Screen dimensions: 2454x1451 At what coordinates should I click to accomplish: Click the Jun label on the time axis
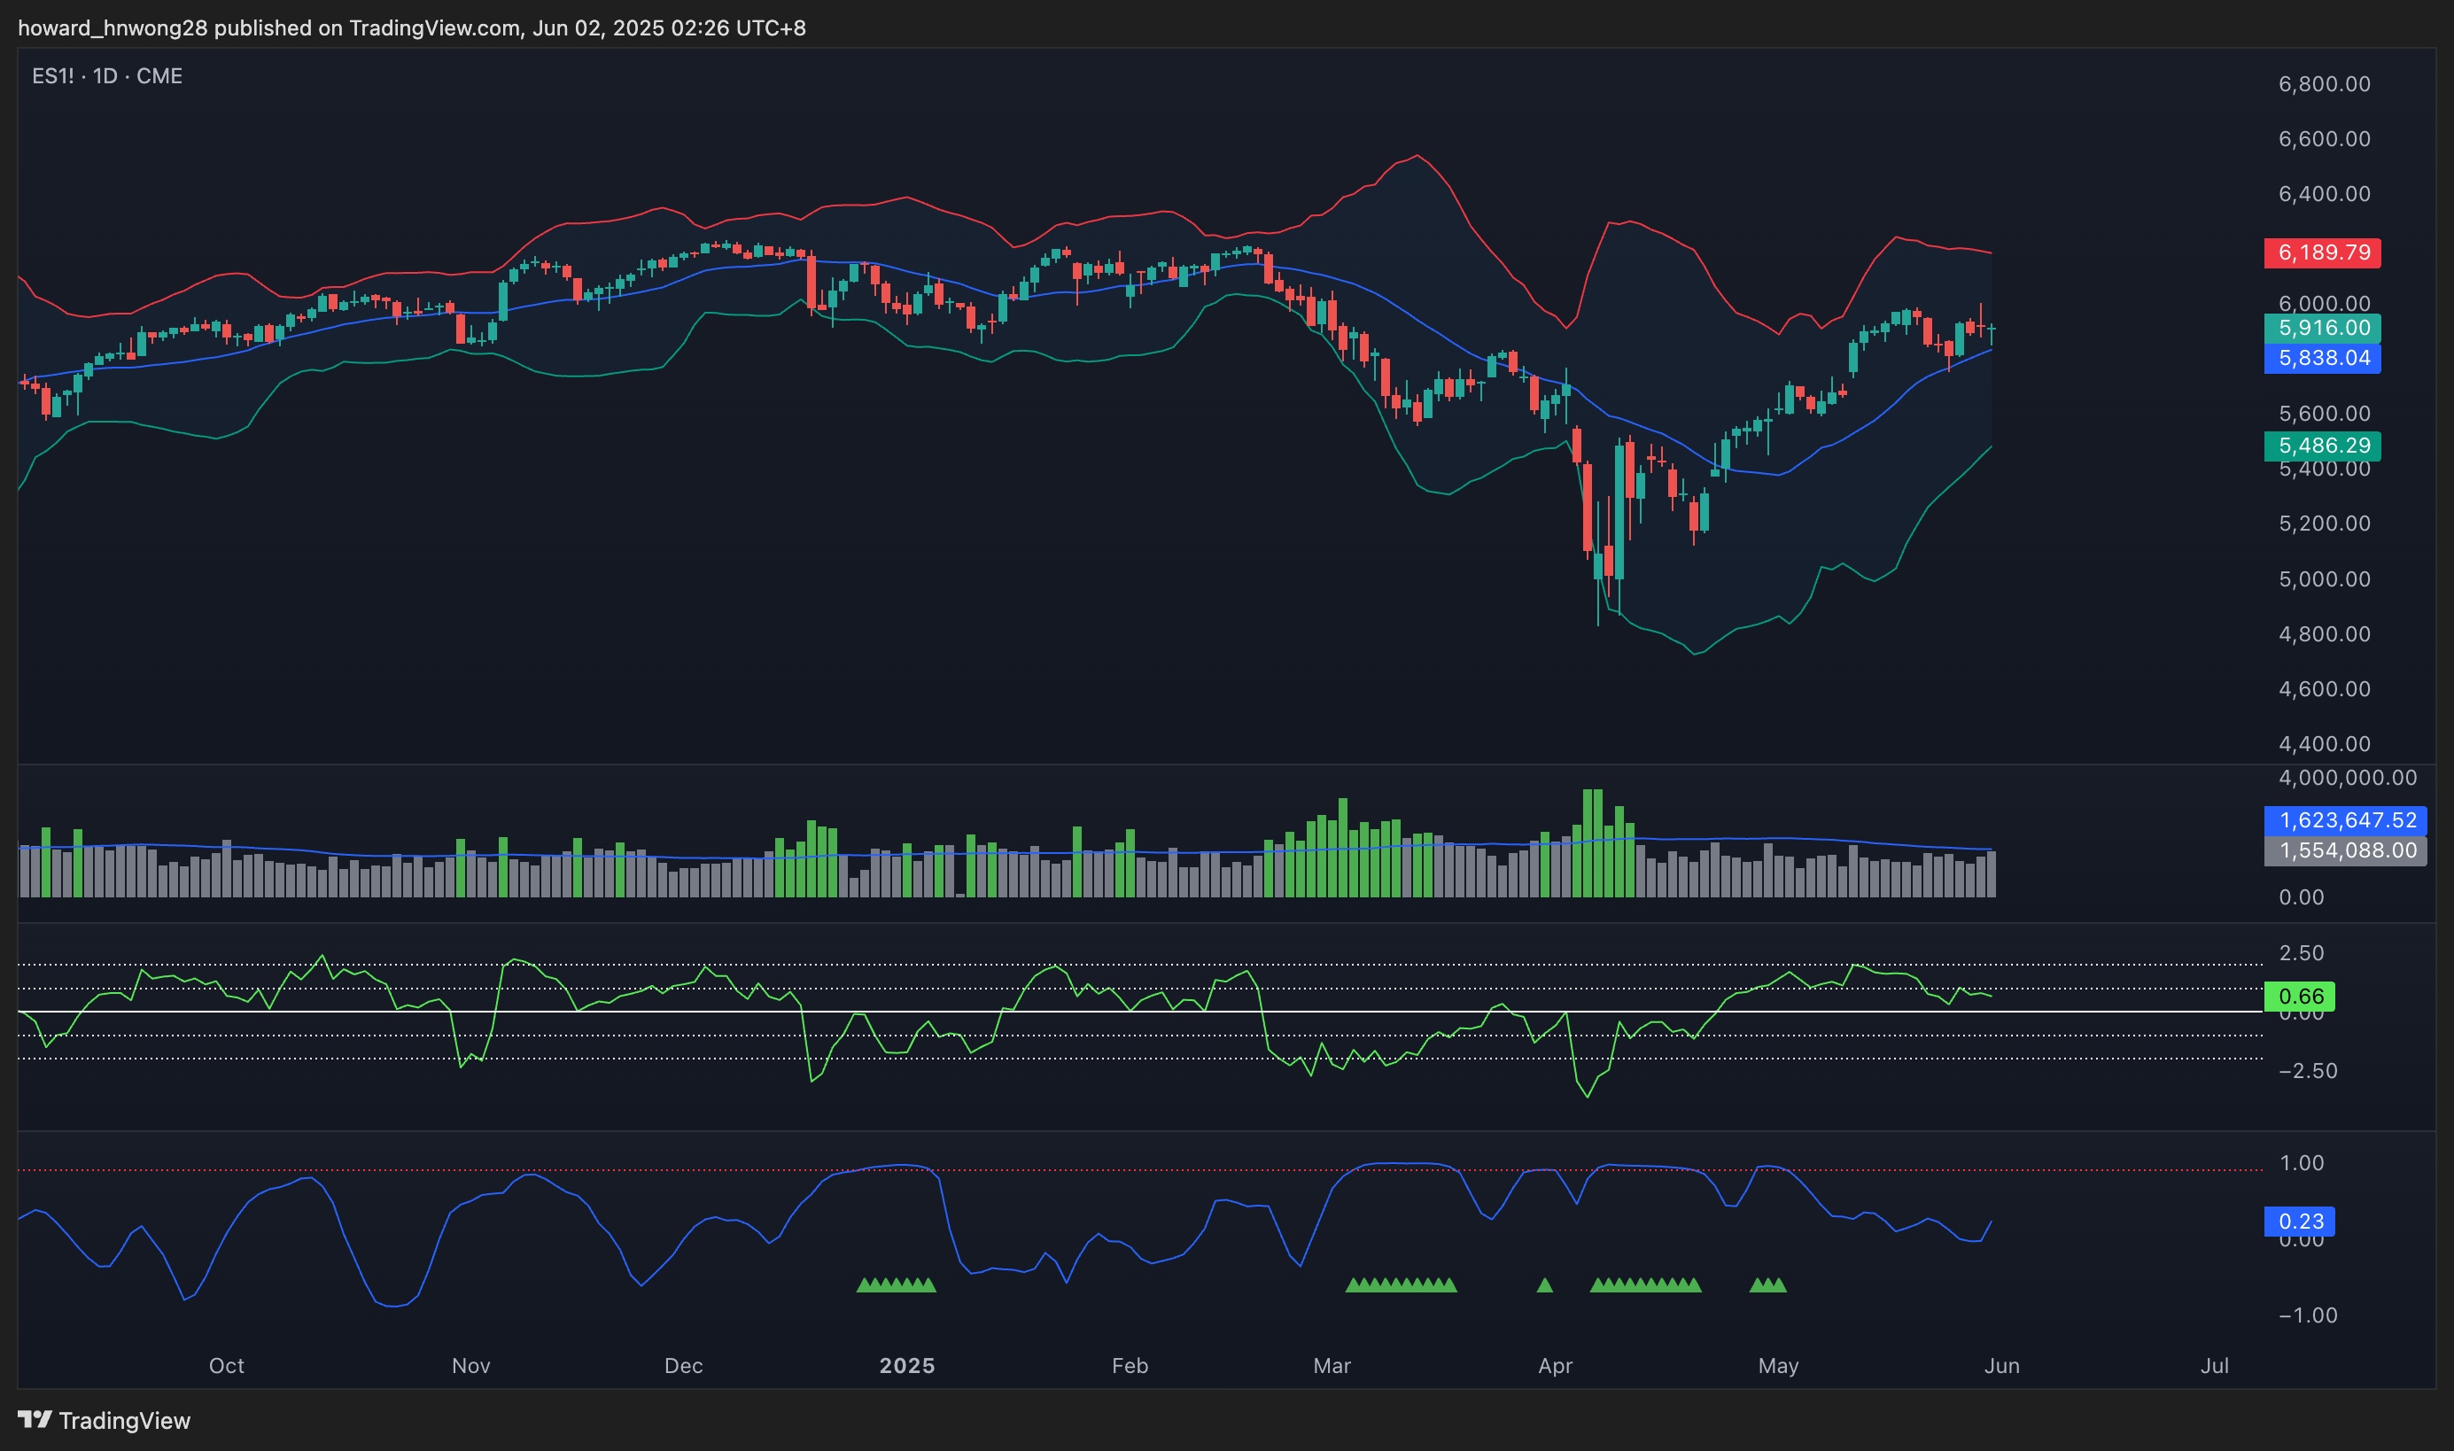(x=2001, y=1366)
